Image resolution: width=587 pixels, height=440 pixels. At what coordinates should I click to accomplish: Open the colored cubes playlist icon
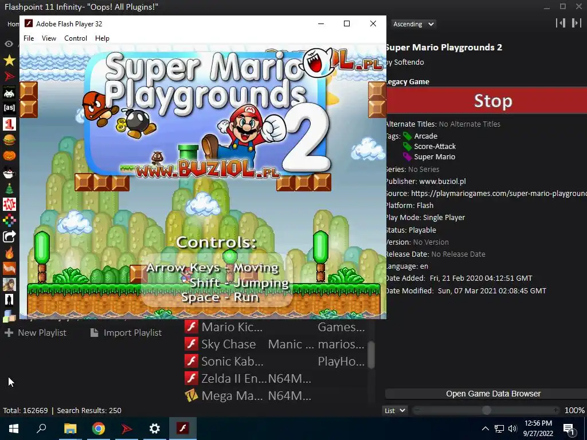coord(9,316)
